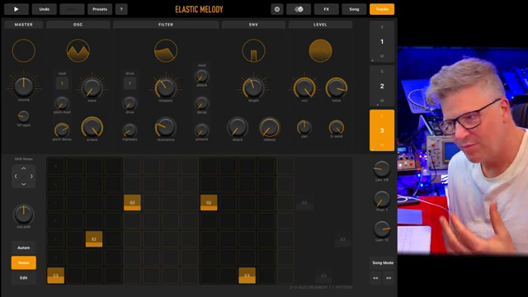The height and width of the screenshot is (297, 528).
Task: Shift notes left with the left chevron
Action: coord(16,176)
